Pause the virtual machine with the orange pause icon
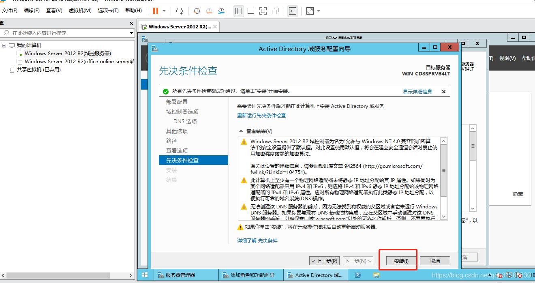Viewport: 535px width, 283px height. [x=156, y=11]
